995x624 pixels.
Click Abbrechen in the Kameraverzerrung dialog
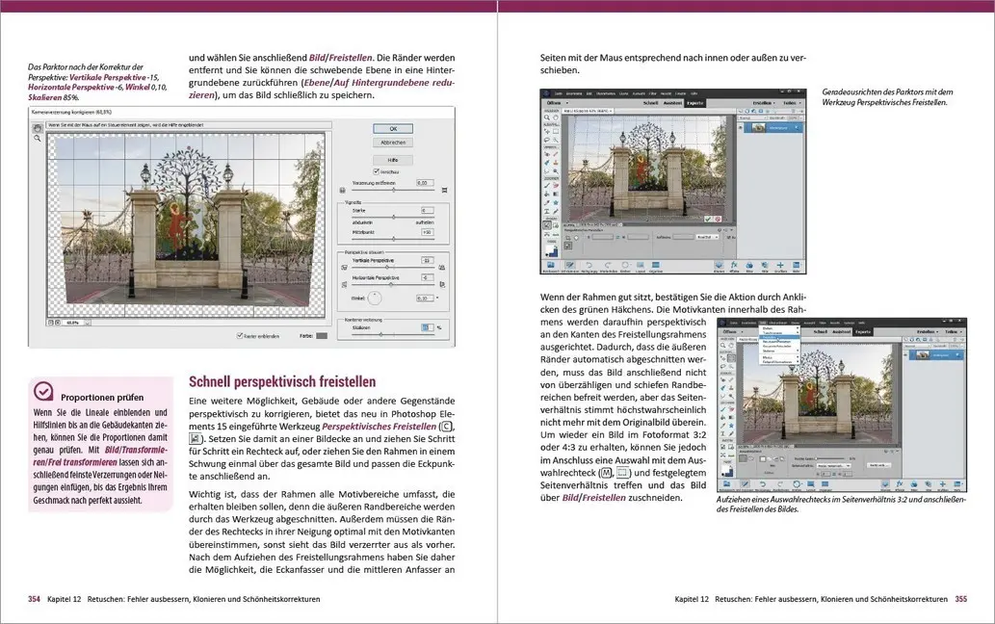click(x=393, y=143)
